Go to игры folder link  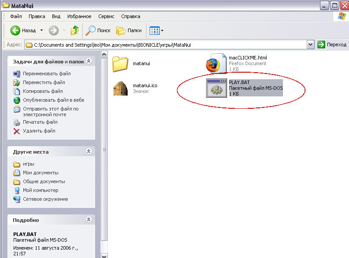coord(29,164)
